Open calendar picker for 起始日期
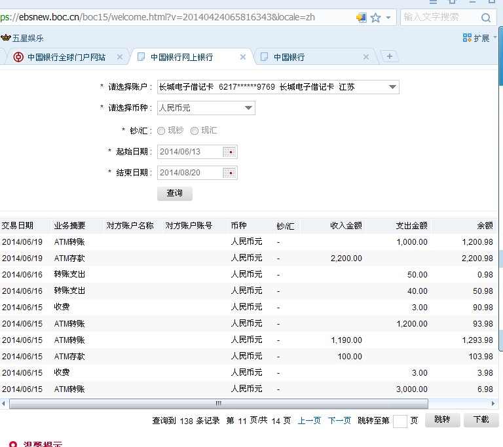This screenshot has width=503, height=447. point(229,152)
